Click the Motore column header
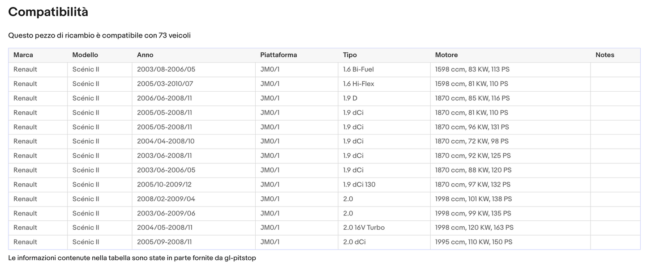 point(446,55)
